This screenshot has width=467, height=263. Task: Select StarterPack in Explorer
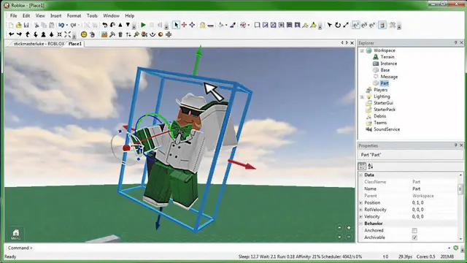click(385, 110)
